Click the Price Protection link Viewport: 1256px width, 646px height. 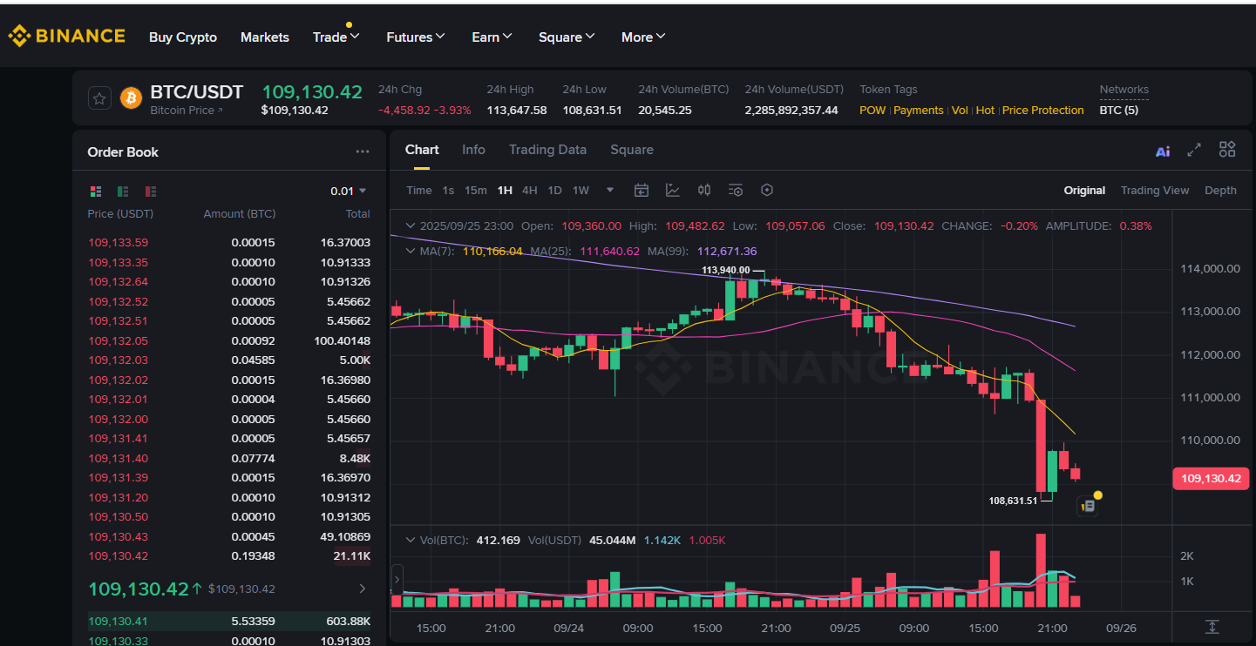coord(1042,110)
